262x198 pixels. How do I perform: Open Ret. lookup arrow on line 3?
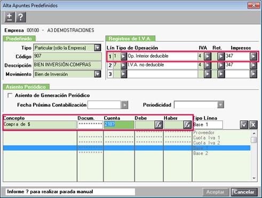point(221,74)
